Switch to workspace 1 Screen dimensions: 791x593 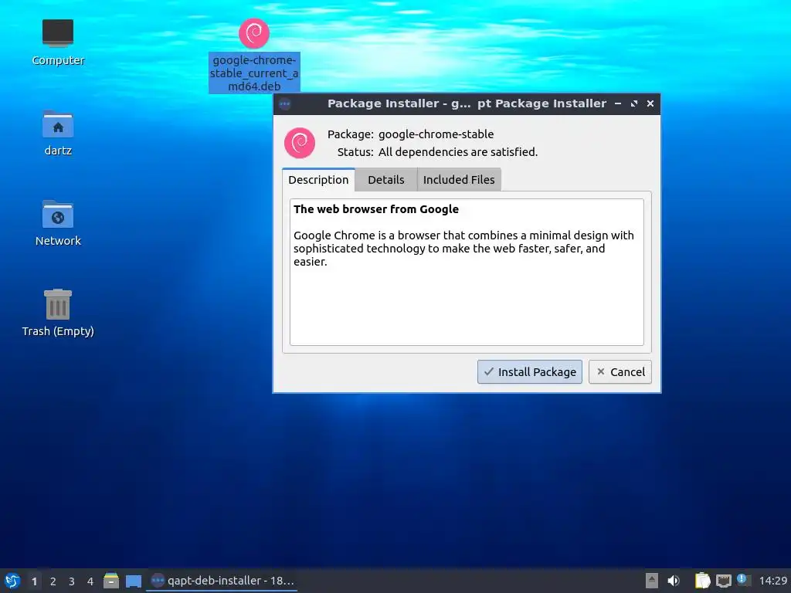[x=34, y=581]
